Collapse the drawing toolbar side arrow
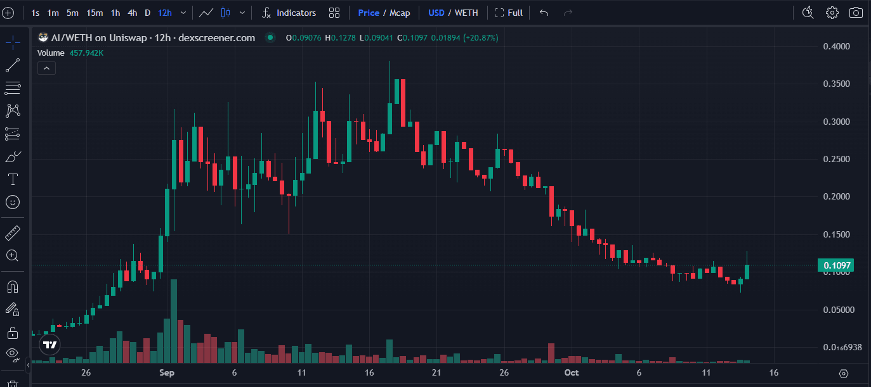Viewport: 871px width, 387px height. coord(28,366)
